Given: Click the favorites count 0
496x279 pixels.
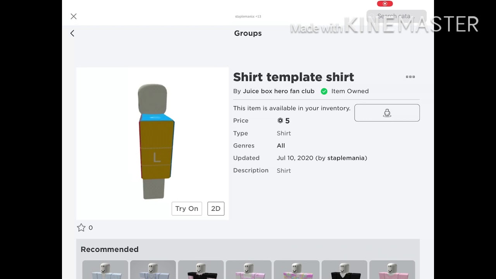Looking at the screenshot, I should 91,228.
